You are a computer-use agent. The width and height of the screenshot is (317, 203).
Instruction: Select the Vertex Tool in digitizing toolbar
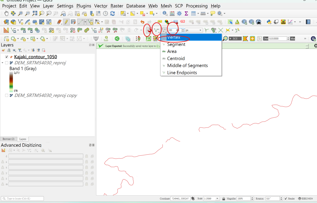point(97,22)
